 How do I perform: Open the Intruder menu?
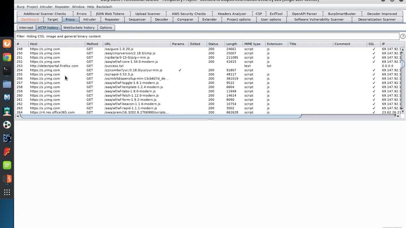click(x=46, y=7)
